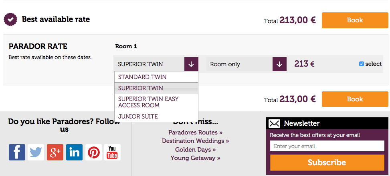Open the LinkedIn icon
The image size is (390, 176).
75,152
